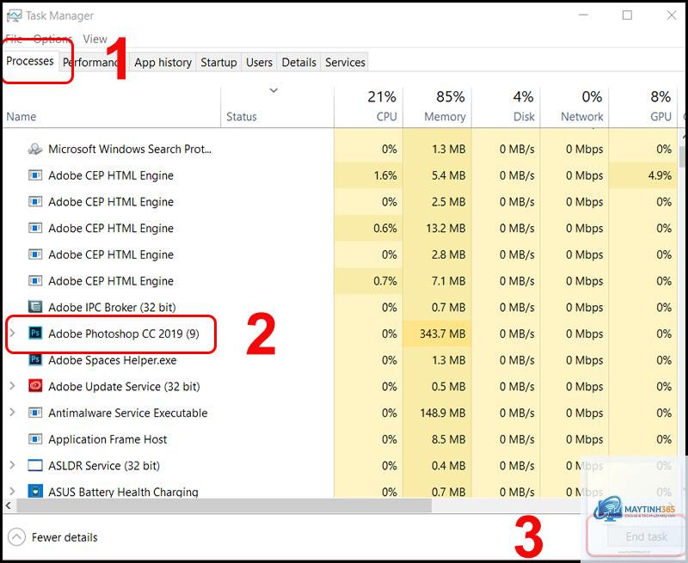
Task: Expand the Antimalware Service Executable group
Action: (12, 413)
